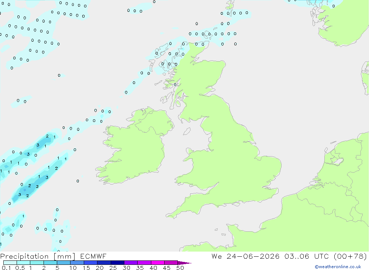
Task: Pick the 15–20 mm legend swatch
Action: pyautogui.click(x=91, y=263)
